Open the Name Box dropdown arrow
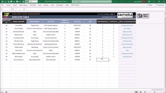This screenshot has height=93, width=166. (10, 9)
